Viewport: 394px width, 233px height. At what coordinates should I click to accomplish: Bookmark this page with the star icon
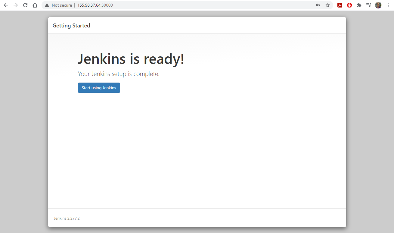click(328, 5)
